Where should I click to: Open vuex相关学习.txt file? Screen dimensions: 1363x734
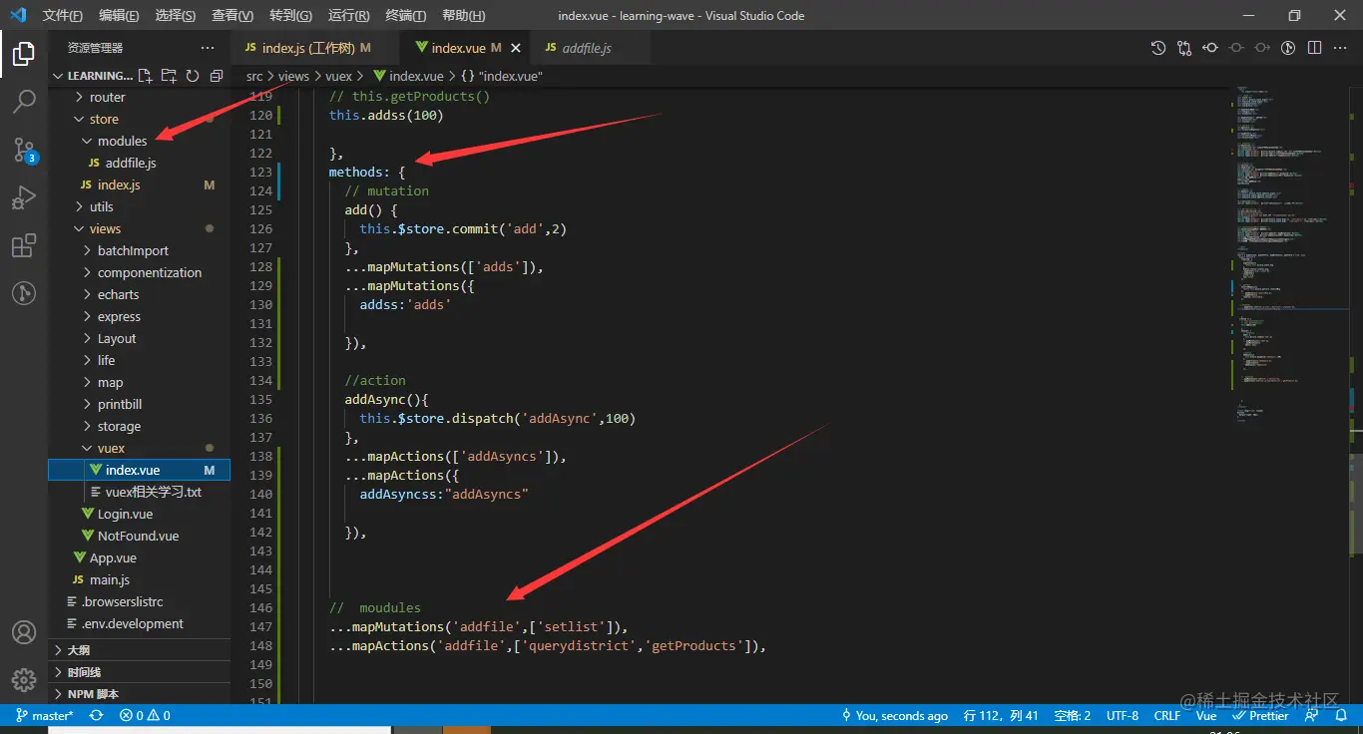[x=140, y=493]
